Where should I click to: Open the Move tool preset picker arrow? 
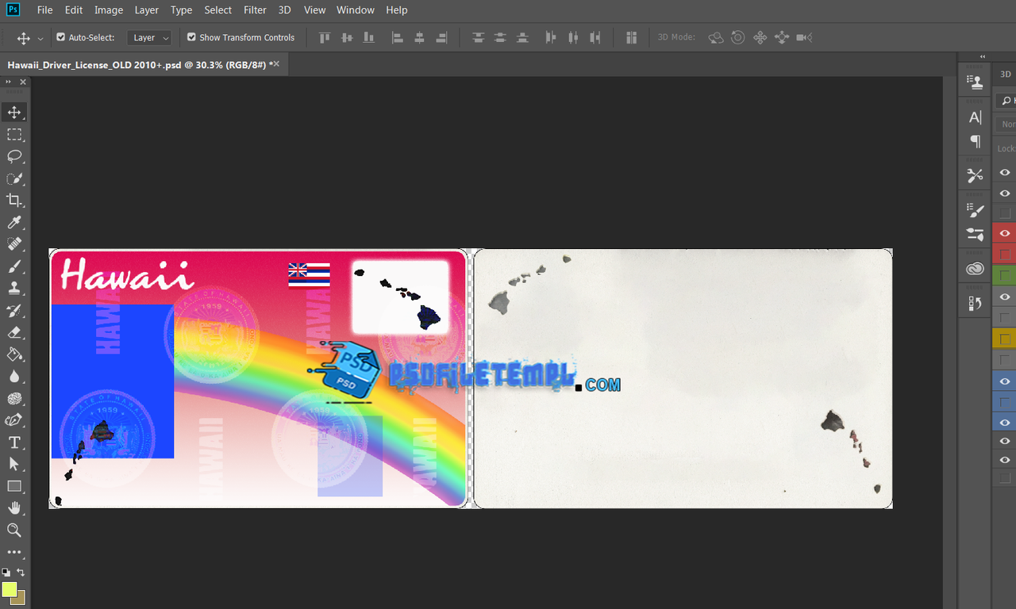point(40,38)
